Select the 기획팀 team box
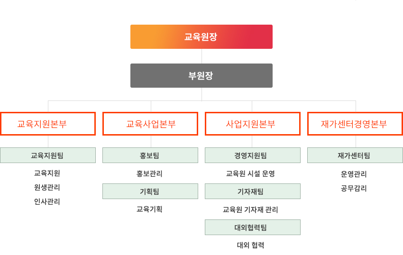This screenshot has height=255, width=403. pyautogui.click(x=150, y=191)
